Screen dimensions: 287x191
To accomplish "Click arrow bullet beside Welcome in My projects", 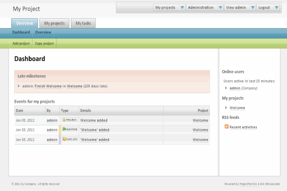I will click(226, 108).
